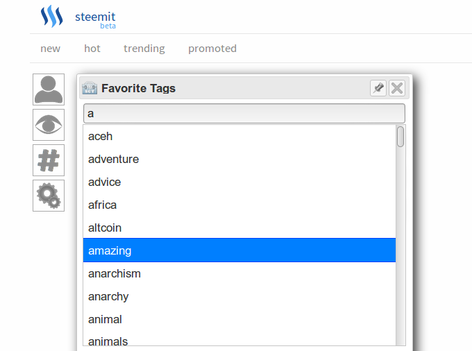Image resolution: width=472 pixels, height=351 pixels.
Task: Switch to the hot tab
Action: (92, 49)
